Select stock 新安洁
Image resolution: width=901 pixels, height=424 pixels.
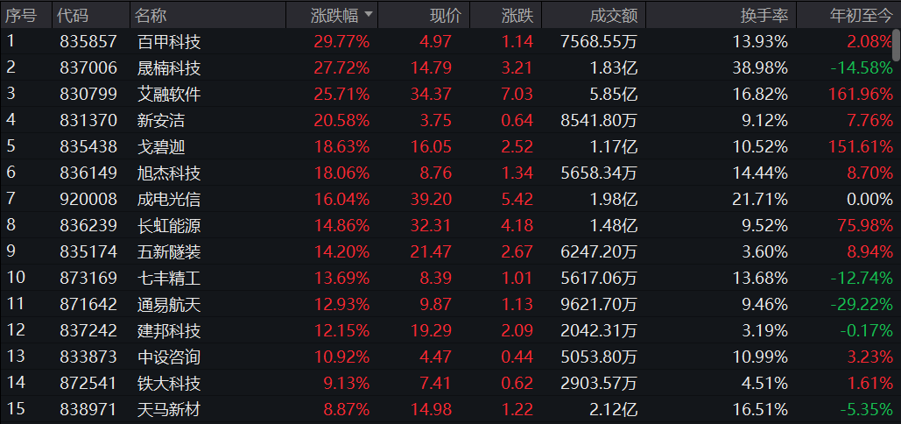[161, 121]
